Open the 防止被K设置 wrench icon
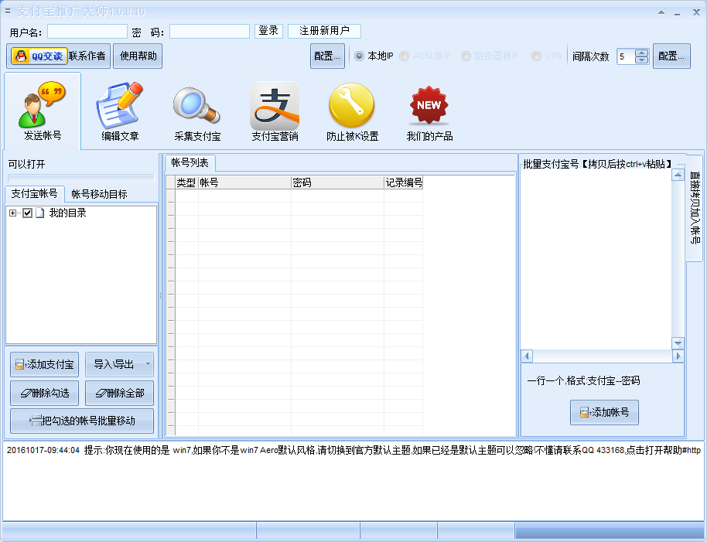707x542 pixels. (352, 111)
